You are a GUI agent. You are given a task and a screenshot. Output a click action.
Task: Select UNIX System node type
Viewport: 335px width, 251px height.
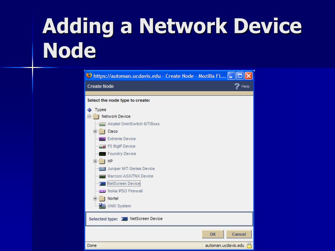(119, 206)
